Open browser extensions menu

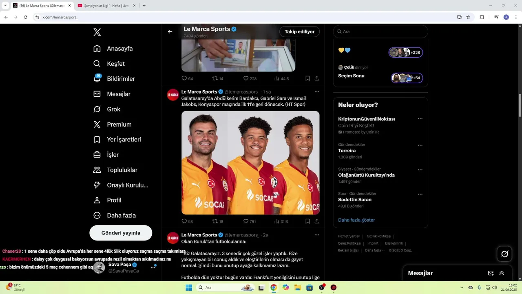click(482, 17)
